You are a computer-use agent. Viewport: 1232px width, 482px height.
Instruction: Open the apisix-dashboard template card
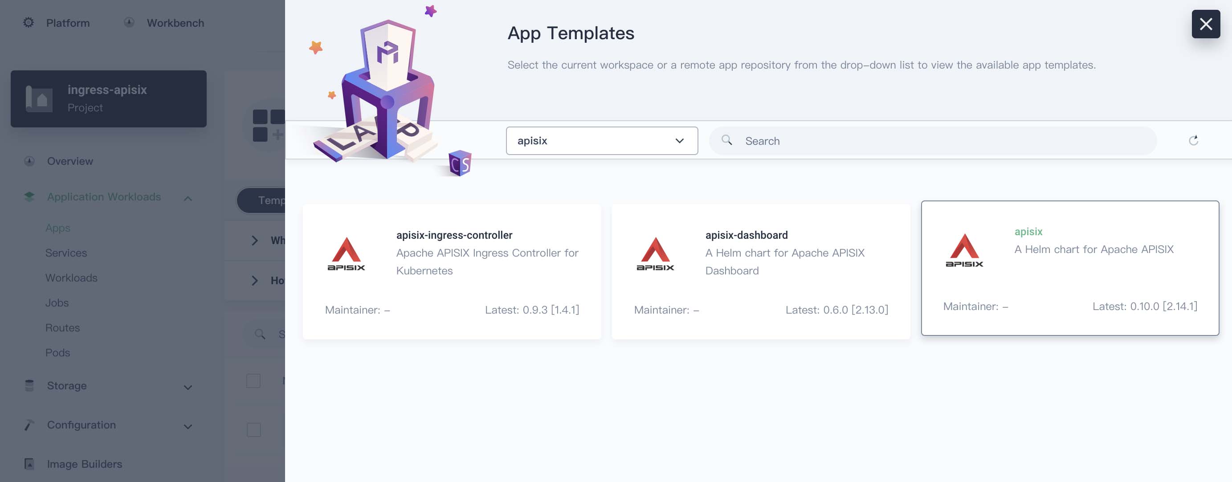click(760, 272)
